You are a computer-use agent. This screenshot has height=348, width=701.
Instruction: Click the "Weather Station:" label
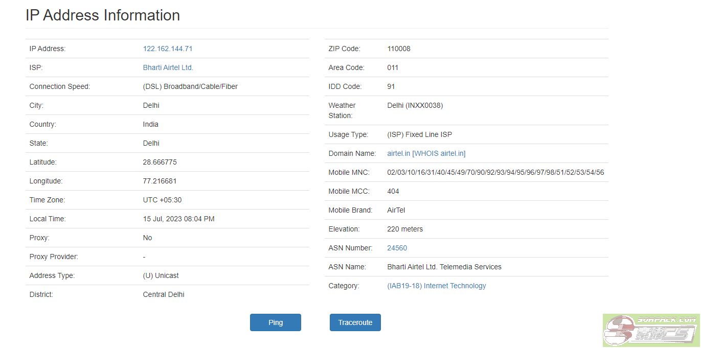click(x=342, y=110)
